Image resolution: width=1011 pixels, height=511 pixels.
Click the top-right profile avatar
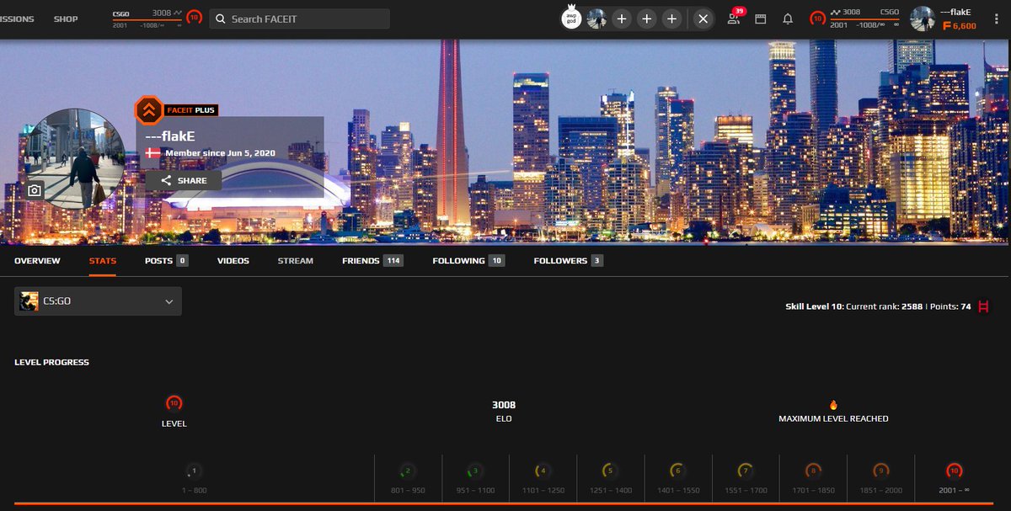[x=923, y=19]
